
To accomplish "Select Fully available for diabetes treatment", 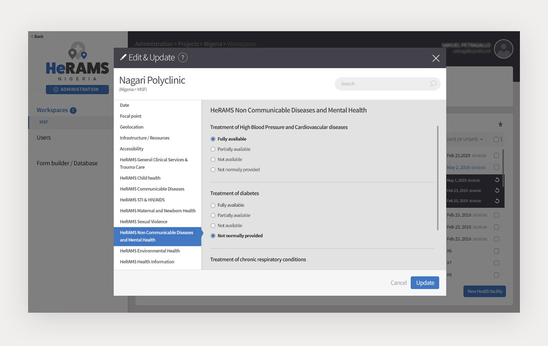I will [x=213, y=205].
